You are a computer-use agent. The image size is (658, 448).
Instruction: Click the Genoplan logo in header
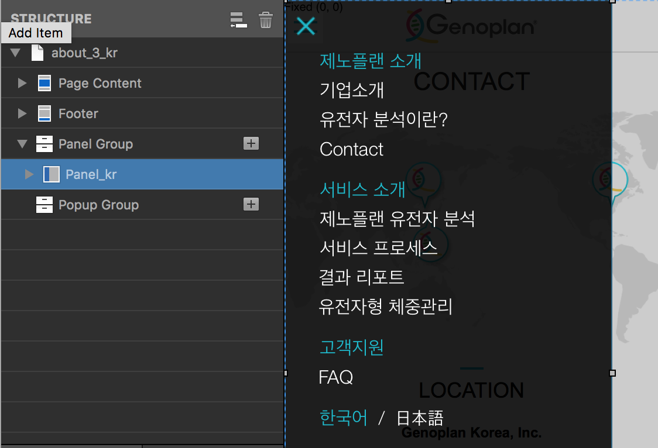(471, 26)
